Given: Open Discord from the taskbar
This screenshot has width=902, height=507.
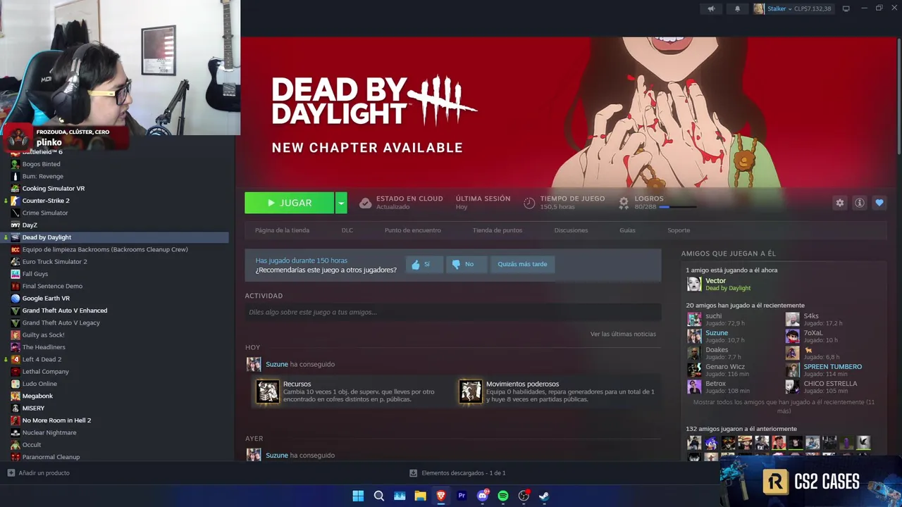Looking at the screenshot, I should [x=483, y=496].
